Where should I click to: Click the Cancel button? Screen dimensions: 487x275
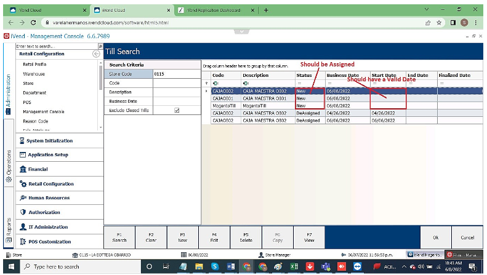467,237
